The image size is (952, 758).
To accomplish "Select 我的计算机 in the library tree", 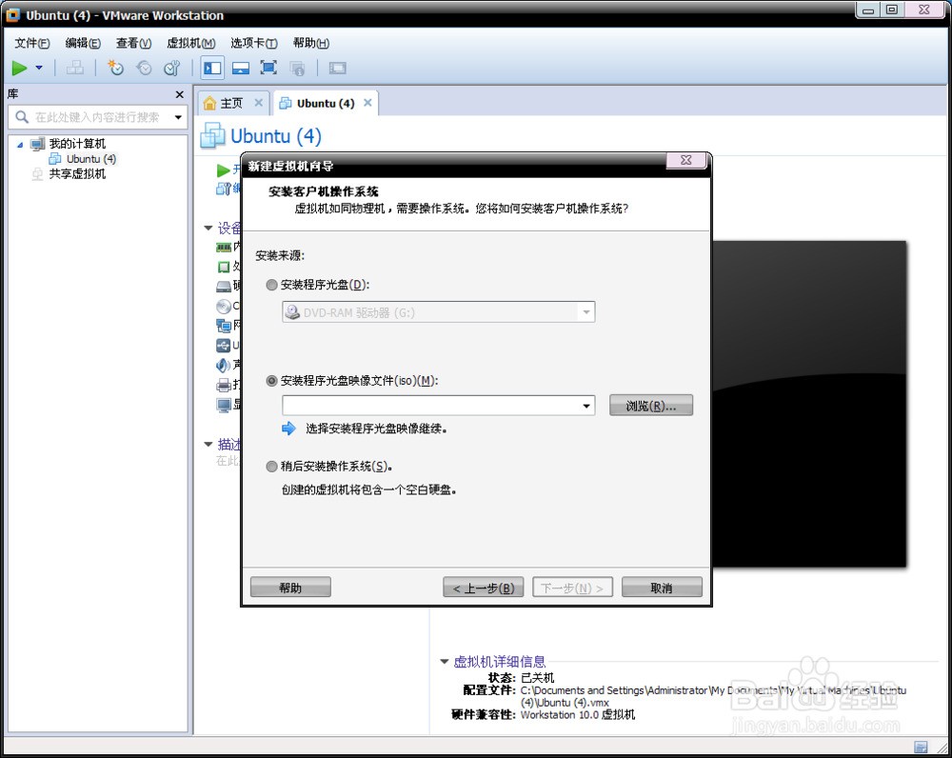I will (77, 144).
